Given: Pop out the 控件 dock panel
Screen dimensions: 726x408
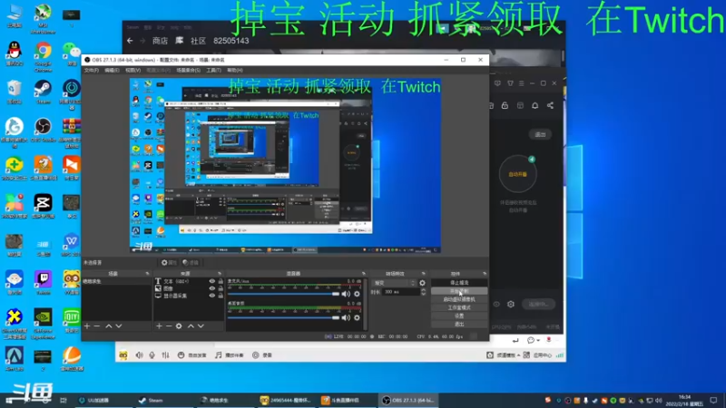Looking at the screenshot, I should pos(485,274).
